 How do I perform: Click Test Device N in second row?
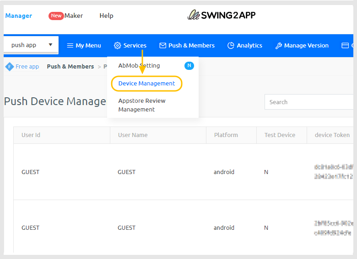266,228
